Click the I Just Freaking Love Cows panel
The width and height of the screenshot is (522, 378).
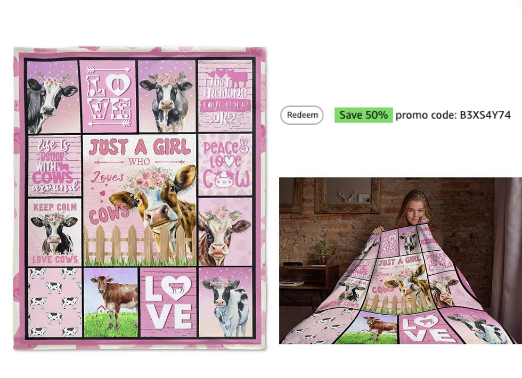[225, 96]
